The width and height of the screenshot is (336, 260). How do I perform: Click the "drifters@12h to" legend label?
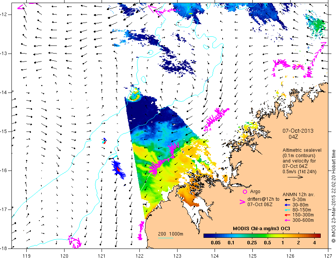tap(263, 199)
